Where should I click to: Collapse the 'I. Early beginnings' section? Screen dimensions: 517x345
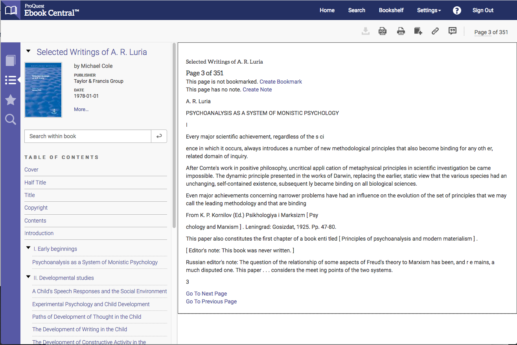28,248
